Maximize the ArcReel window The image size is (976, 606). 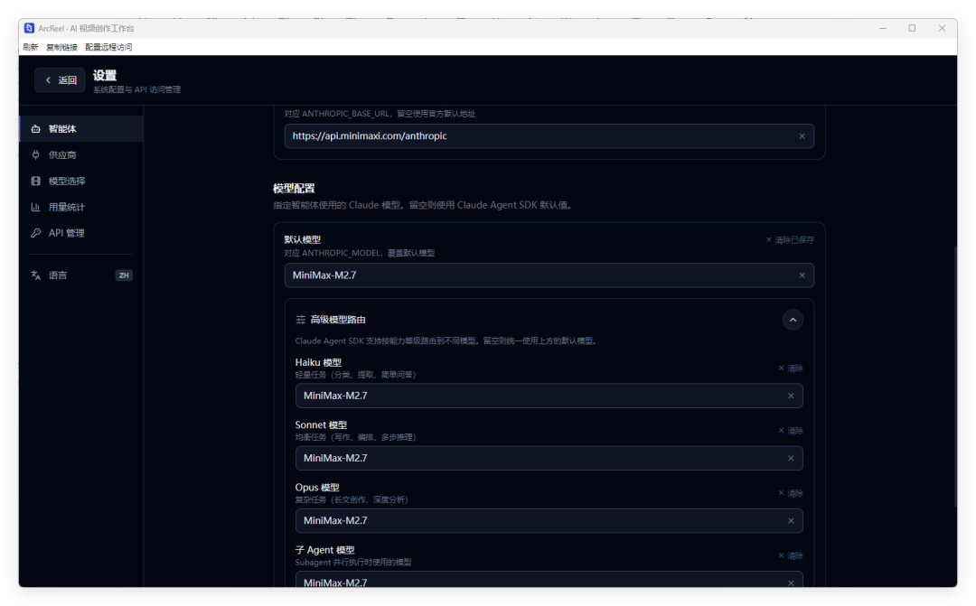tap(912, 29)
